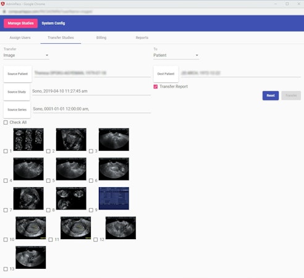304x278 pixels.
Task: Expand the Transfer Image dropdown
Action: point(26,56)
